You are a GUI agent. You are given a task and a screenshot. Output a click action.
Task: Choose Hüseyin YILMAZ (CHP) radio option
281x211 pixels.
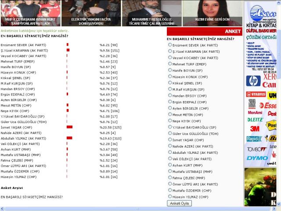170,196
